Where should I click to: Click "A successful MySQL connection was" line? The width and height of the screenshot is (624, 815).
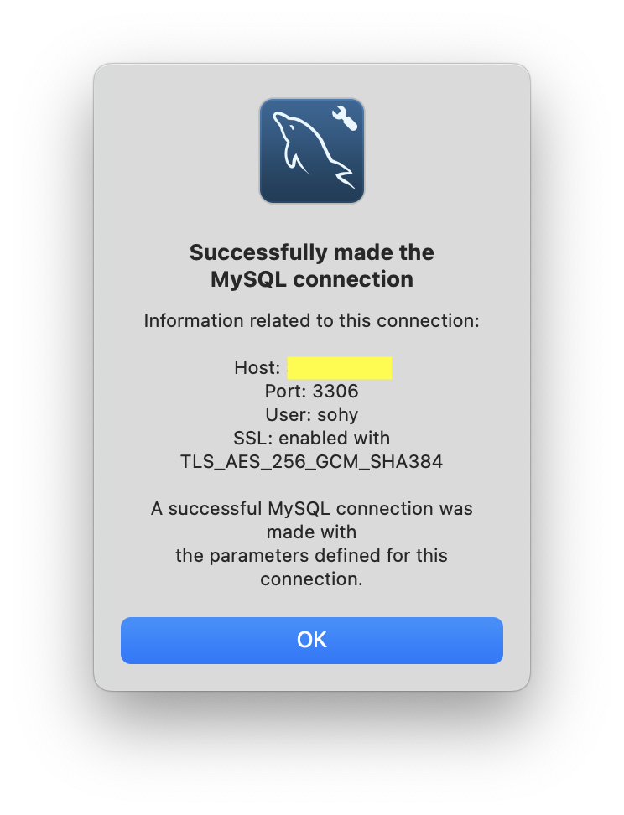(312, 508)
